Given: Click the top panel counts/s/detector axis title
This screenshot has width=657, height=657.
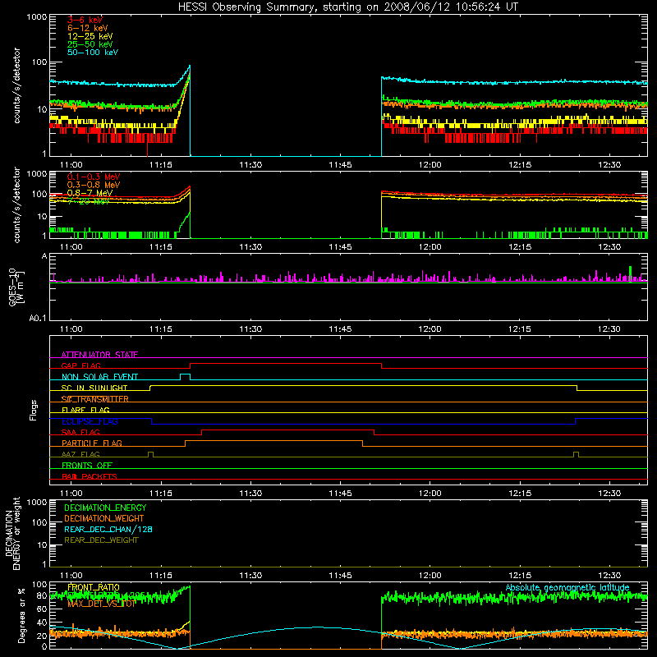Looking at the screenshot, I should pyautogui.click(x=16, y=85).
